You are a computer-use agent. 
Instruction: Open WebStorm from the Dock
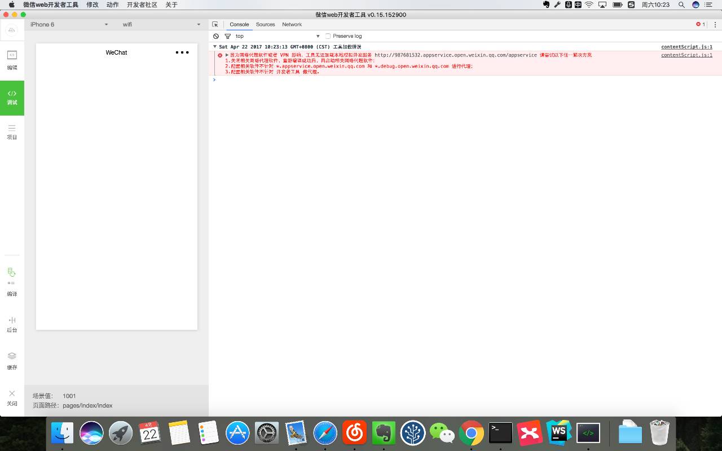[559, 433]
